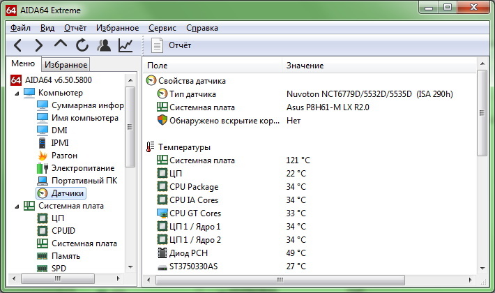This screenshot has height=293, width=495.
Task: Open Память memory icon item
Action: 43,256
